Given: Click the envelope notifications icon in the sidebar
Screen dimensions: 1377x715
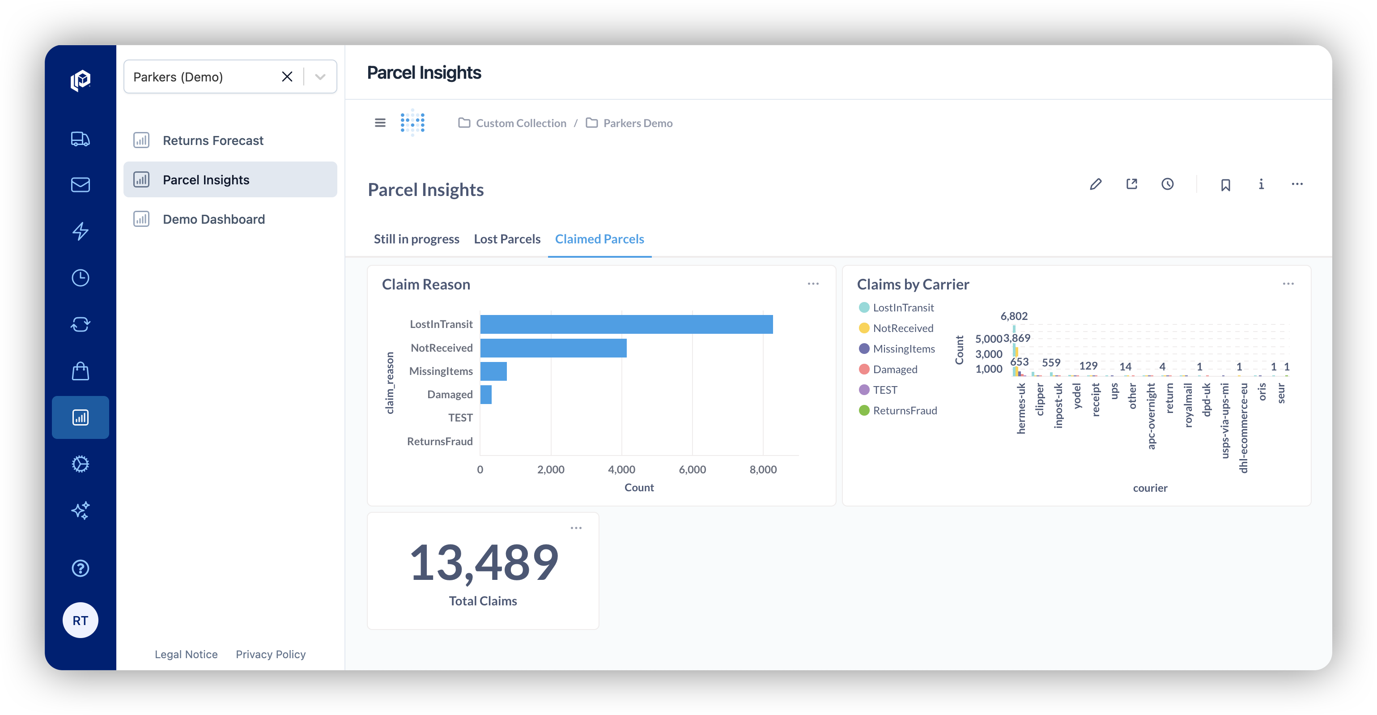Looking at the screenshot, I should point(80,185).
